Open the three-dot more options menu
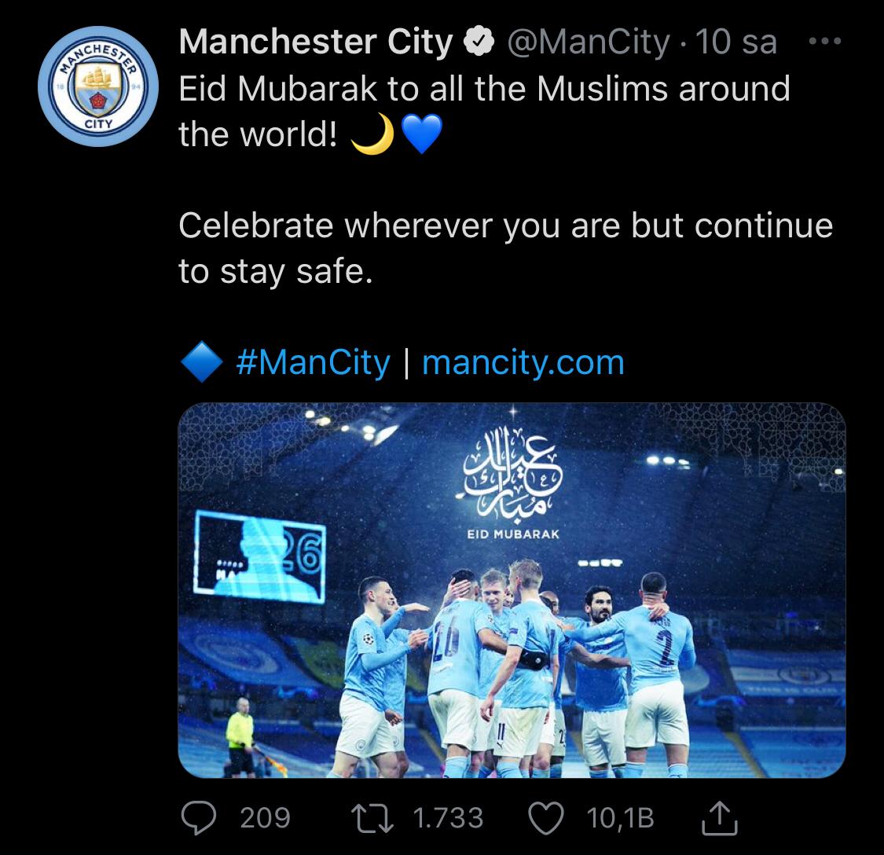884x855 pixels. 824,42
